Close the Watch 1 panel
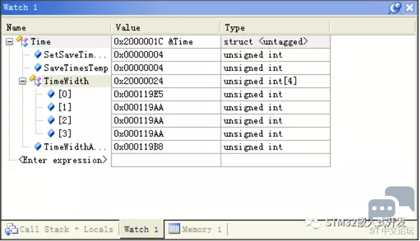The width and height of the screenshot is (420, 241). pyautogui.click(x=410, y=7)
